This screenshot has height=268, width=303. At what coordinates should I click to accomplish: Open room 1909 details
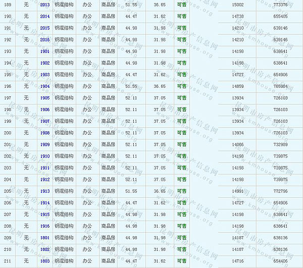pyautogui.click(x=45, y=145)
